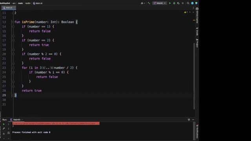The image size is (251, 141).
Task: Go to next highlighted error arrow
Action: pos(193,12)
